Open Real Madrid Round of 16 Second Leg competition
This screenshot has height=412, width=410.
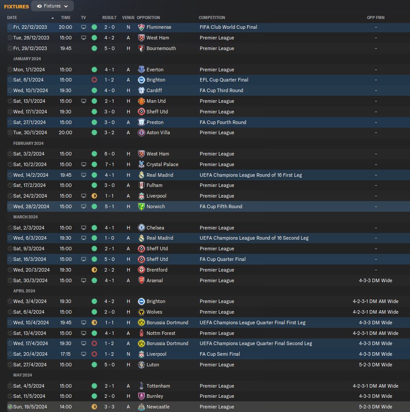point(254,238)
